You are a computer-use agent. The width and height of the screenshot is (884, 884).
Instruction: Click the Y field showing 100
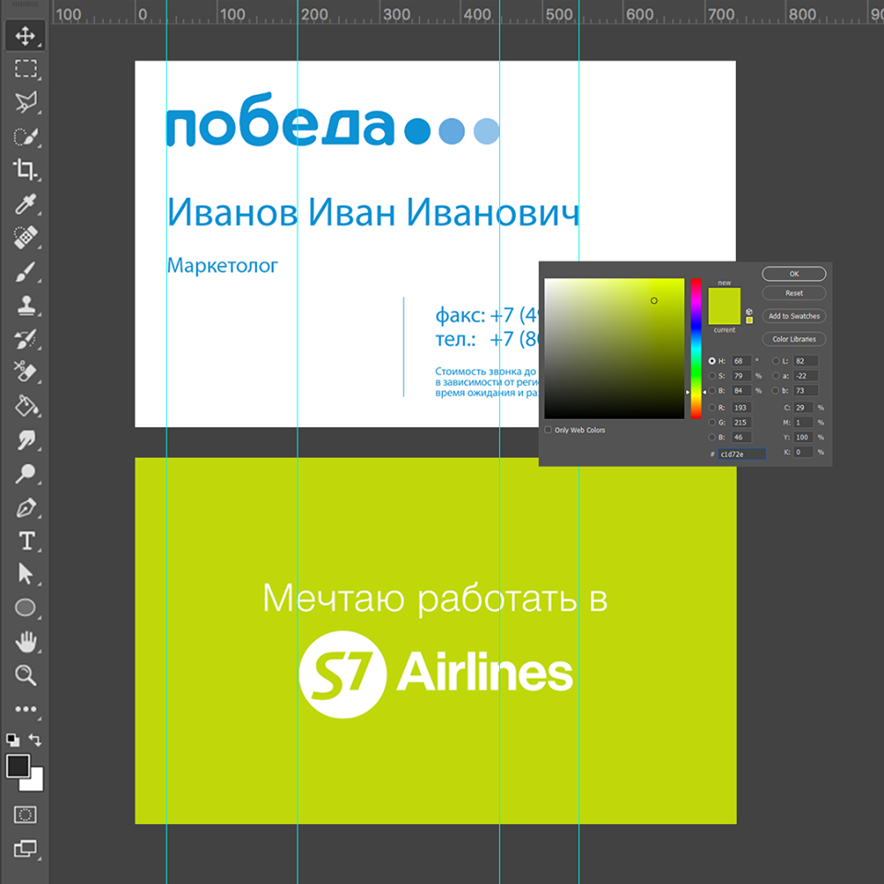click(803, 436)
